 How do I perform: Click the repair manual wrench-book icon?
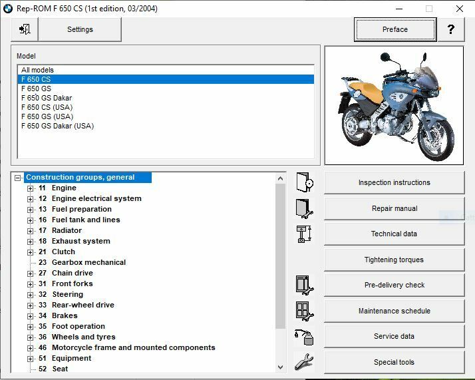pos(304,208)
